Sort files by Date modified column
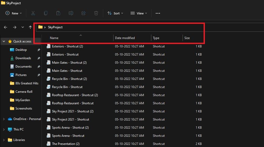 (x=125, y=38)
